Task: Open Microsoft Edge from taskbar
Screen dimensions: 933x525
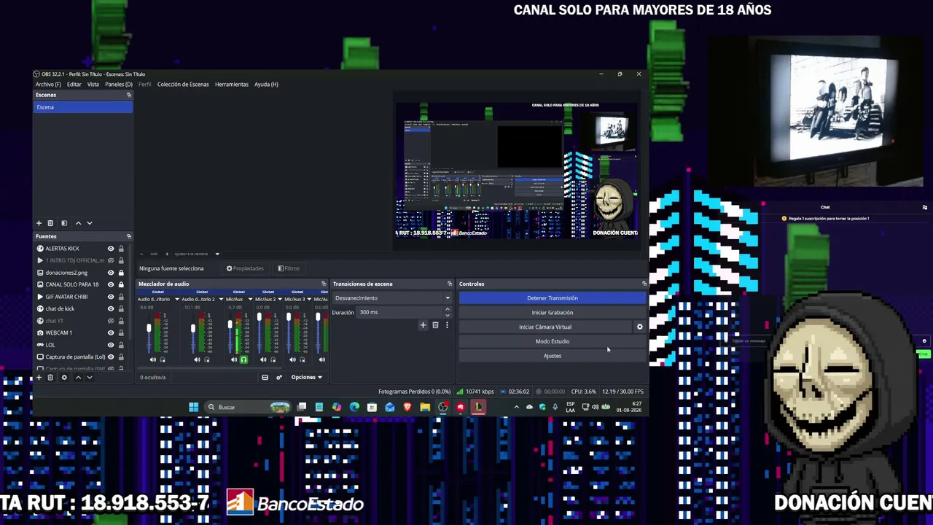Action: pyautogui.click(x=354, y=407)
